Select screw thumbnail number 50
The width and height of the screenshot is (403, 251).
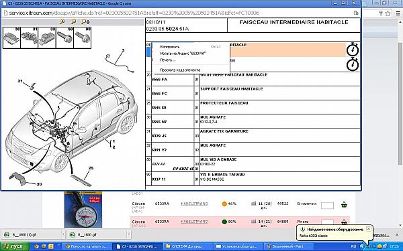[64, 37]
